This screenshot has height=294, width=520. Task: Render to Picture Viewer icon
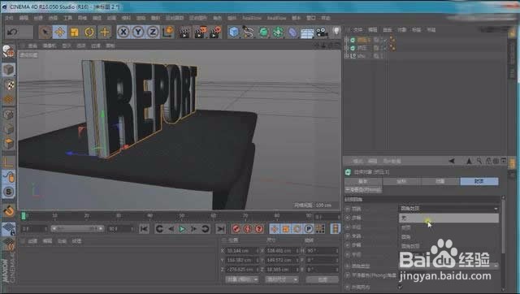coord(200,32)
